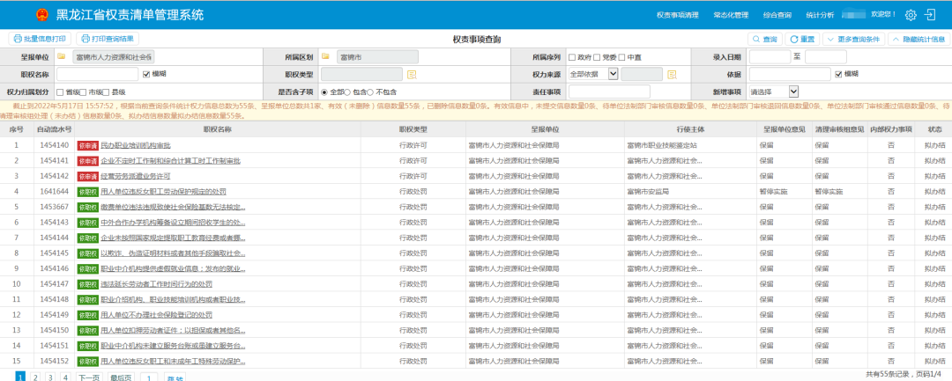Click 依职权 tag in row 10
952x381 pixels.
pyautogui.click(x=87, y=284)
